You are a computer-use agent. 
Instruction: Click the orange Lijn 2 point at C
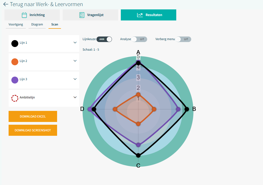point(138,124)
